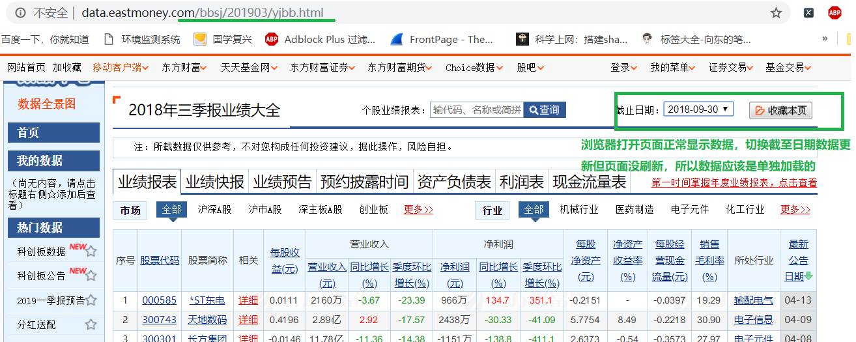Filter market by 创业板
This screenshot has width=856, height=342.
[x=373, y=209]
